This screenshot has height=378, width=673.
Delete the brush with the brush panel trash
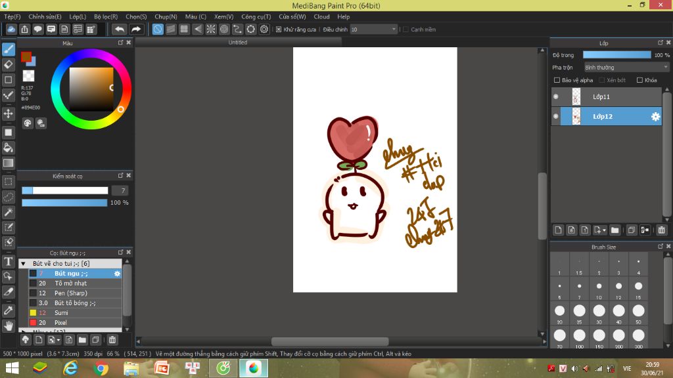tap(112, 340)
